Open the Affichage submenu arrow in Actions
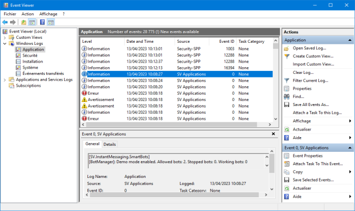 pyautogui.click(x=350, y=121)
